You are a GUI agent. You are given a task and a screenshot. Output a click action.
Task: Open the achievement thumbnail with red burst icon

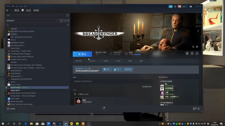click(78, 101)
